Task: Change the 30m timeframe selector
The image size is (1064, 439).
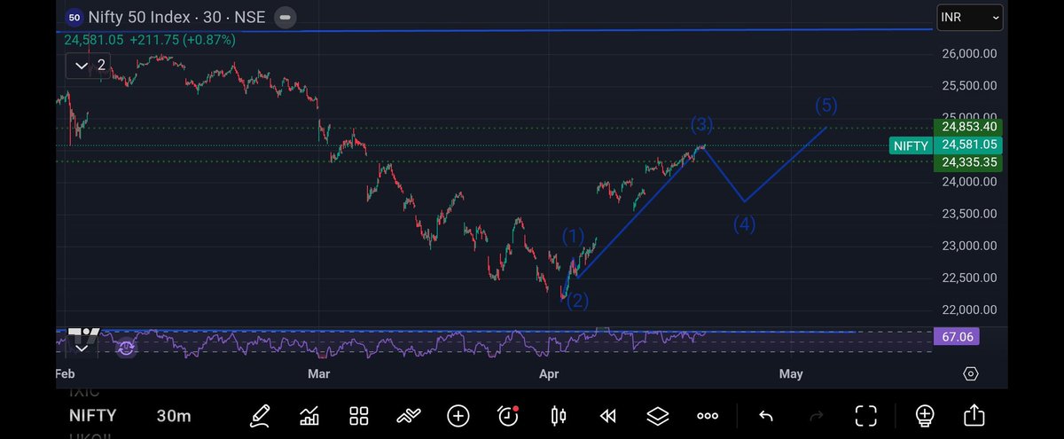Action: 174,415
